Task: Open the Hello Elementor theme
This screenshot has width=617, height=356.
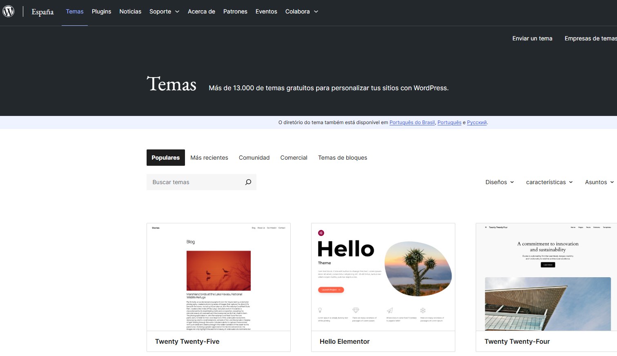Action: 344,341
